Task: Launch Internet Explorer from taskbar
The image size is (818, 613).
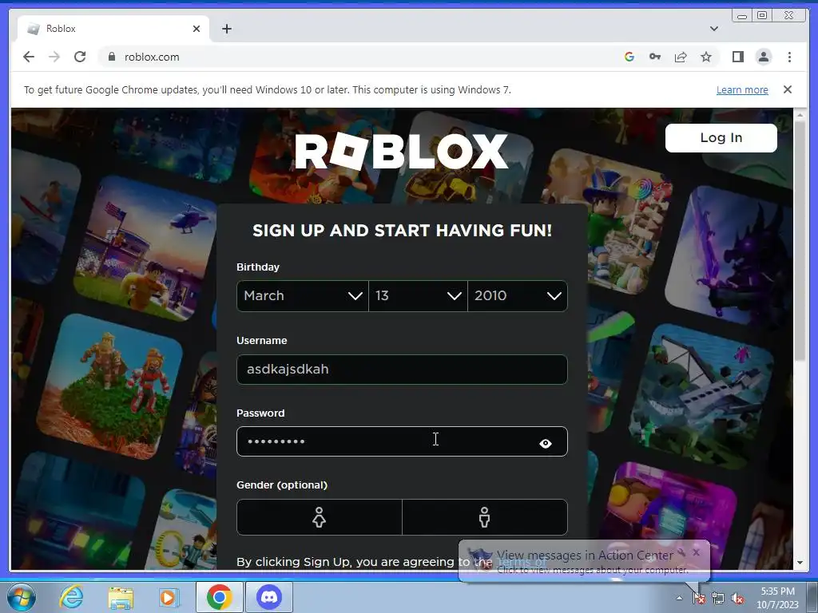Action: [x=71, y=597]
